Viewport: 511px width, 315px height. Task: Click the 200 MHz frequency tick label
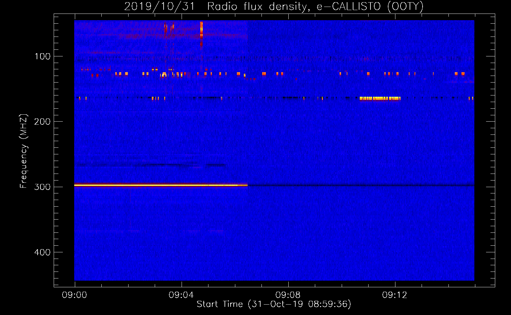tap(42, 122)
